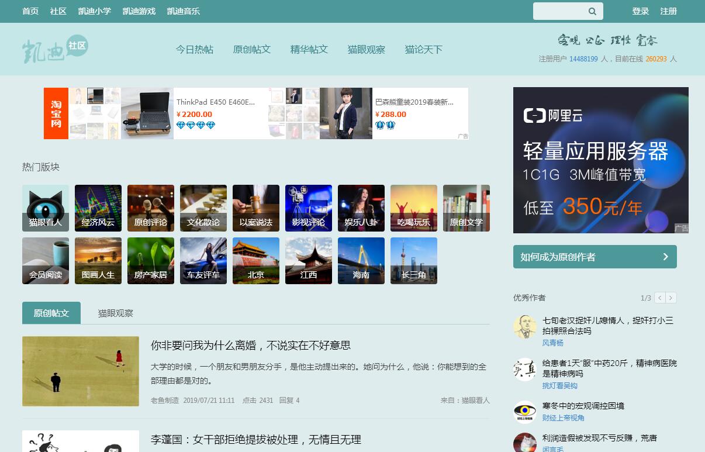
Task: Click the 凯迪社区 site logo
Action: pos(55,50)
